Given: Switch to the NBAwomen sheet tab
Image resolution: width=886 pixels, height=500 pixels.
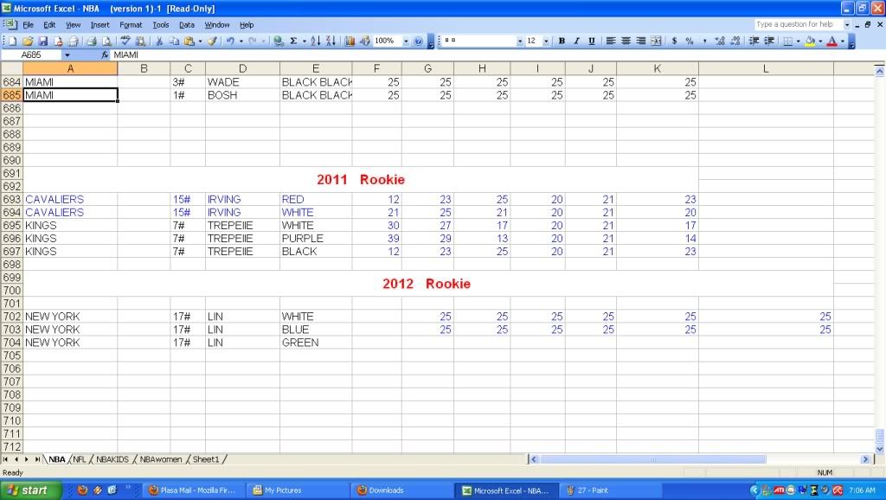Looking at the screenshot, I should tap(161, 459).
